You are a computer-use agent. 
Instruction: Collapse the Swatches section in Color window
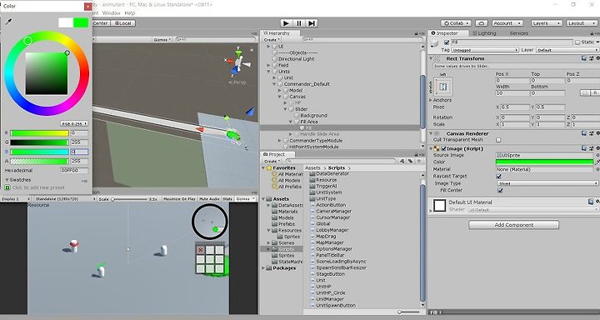7,179
